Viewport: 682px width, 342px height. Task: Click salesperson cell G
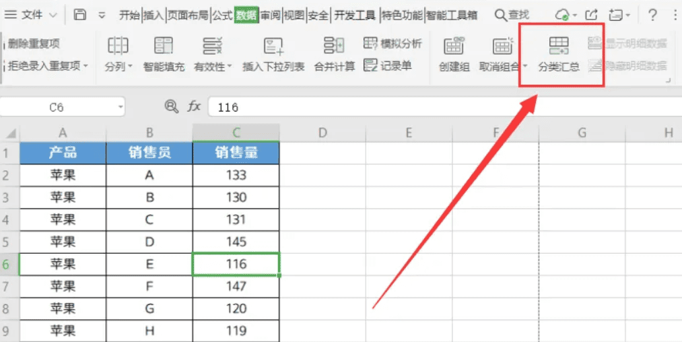click(149, 310)
